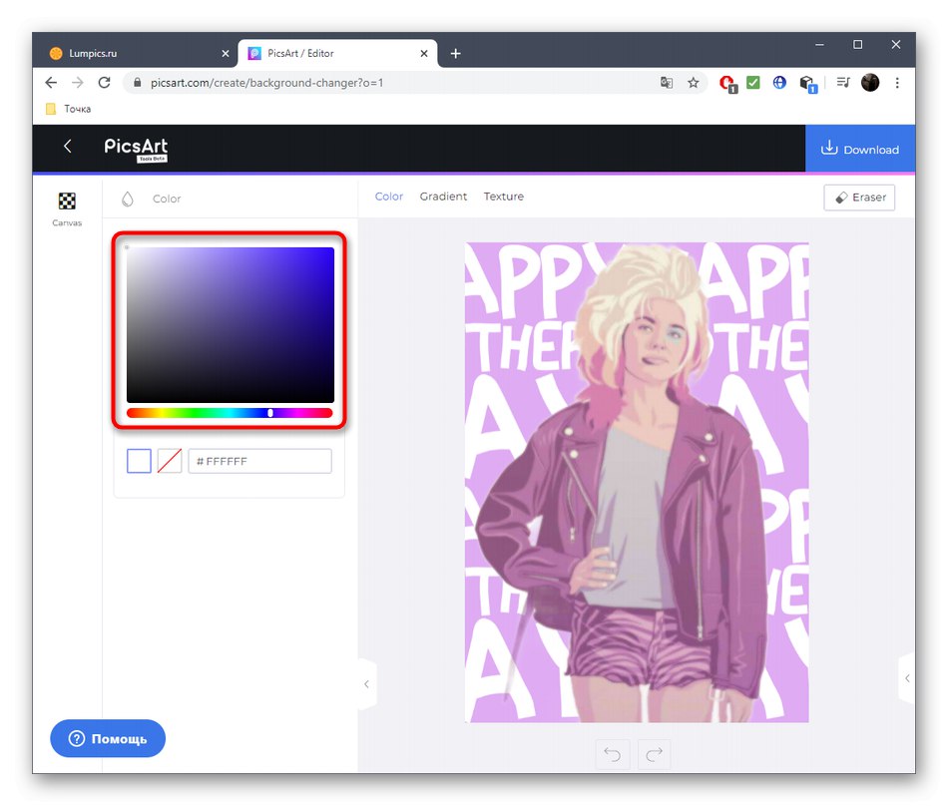Minimize the browser window
Image resolution: width=948 pixels, height=806 pixels.
point(820,45)
